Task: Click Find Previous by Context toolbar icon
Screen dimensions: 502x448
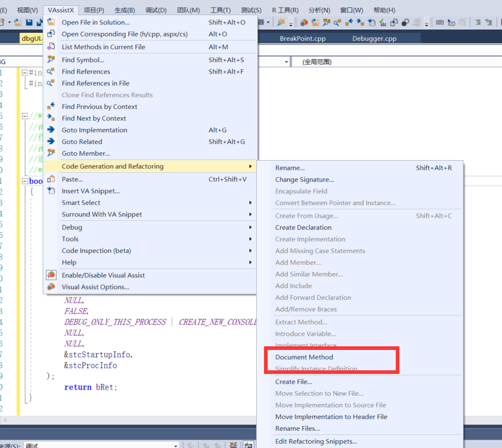Action: point(349,22)
